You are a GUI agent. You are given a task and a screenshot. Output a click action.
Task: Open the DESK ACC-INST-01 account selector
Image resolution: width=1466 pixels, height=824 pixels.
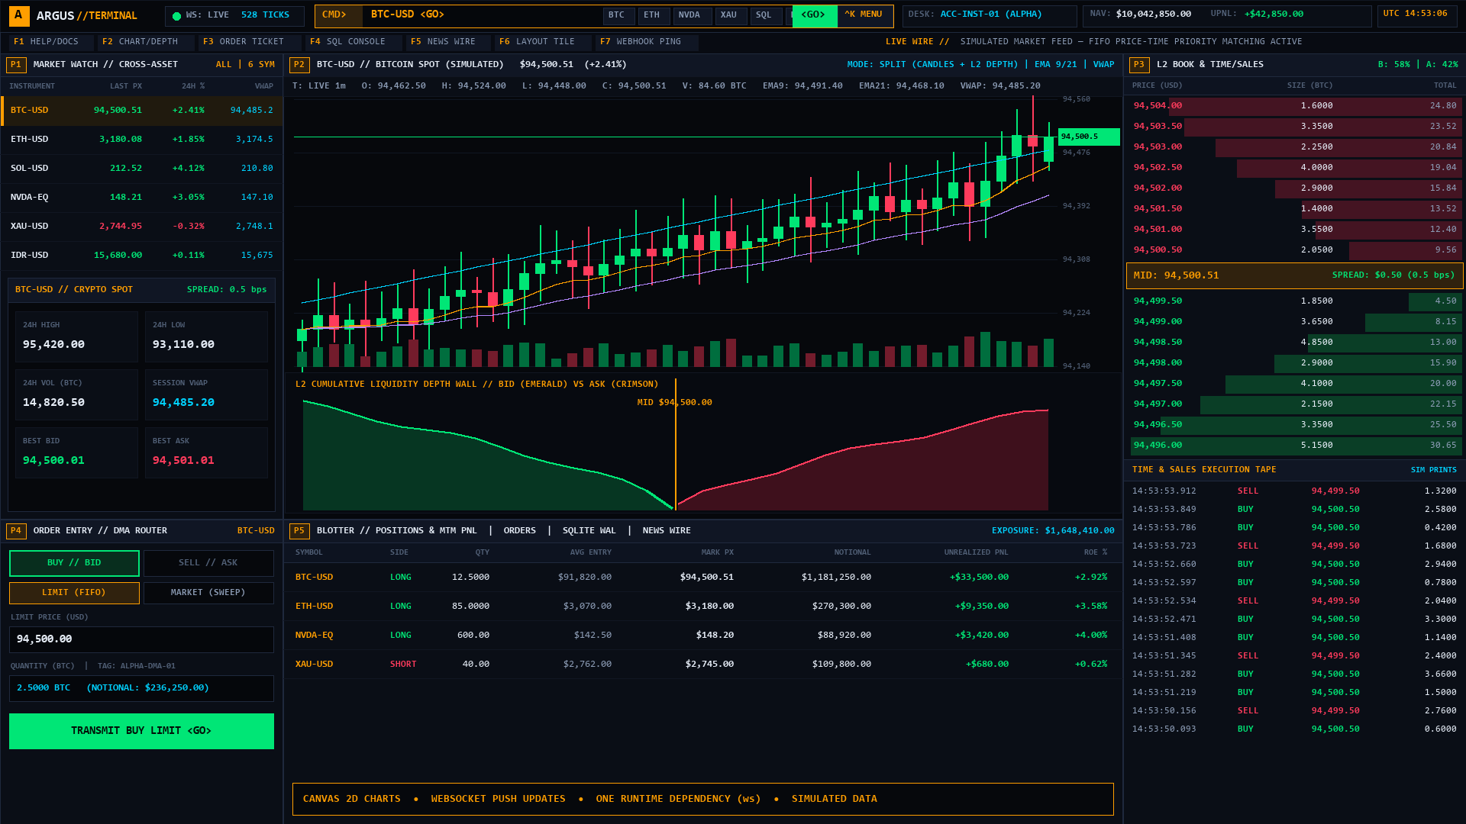coord(990,15)
